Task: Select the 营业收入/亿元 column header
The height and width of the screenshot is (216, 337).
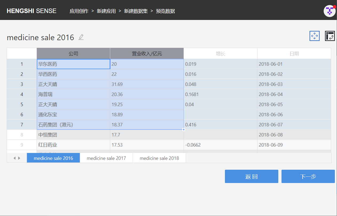Action: (147, 53)
